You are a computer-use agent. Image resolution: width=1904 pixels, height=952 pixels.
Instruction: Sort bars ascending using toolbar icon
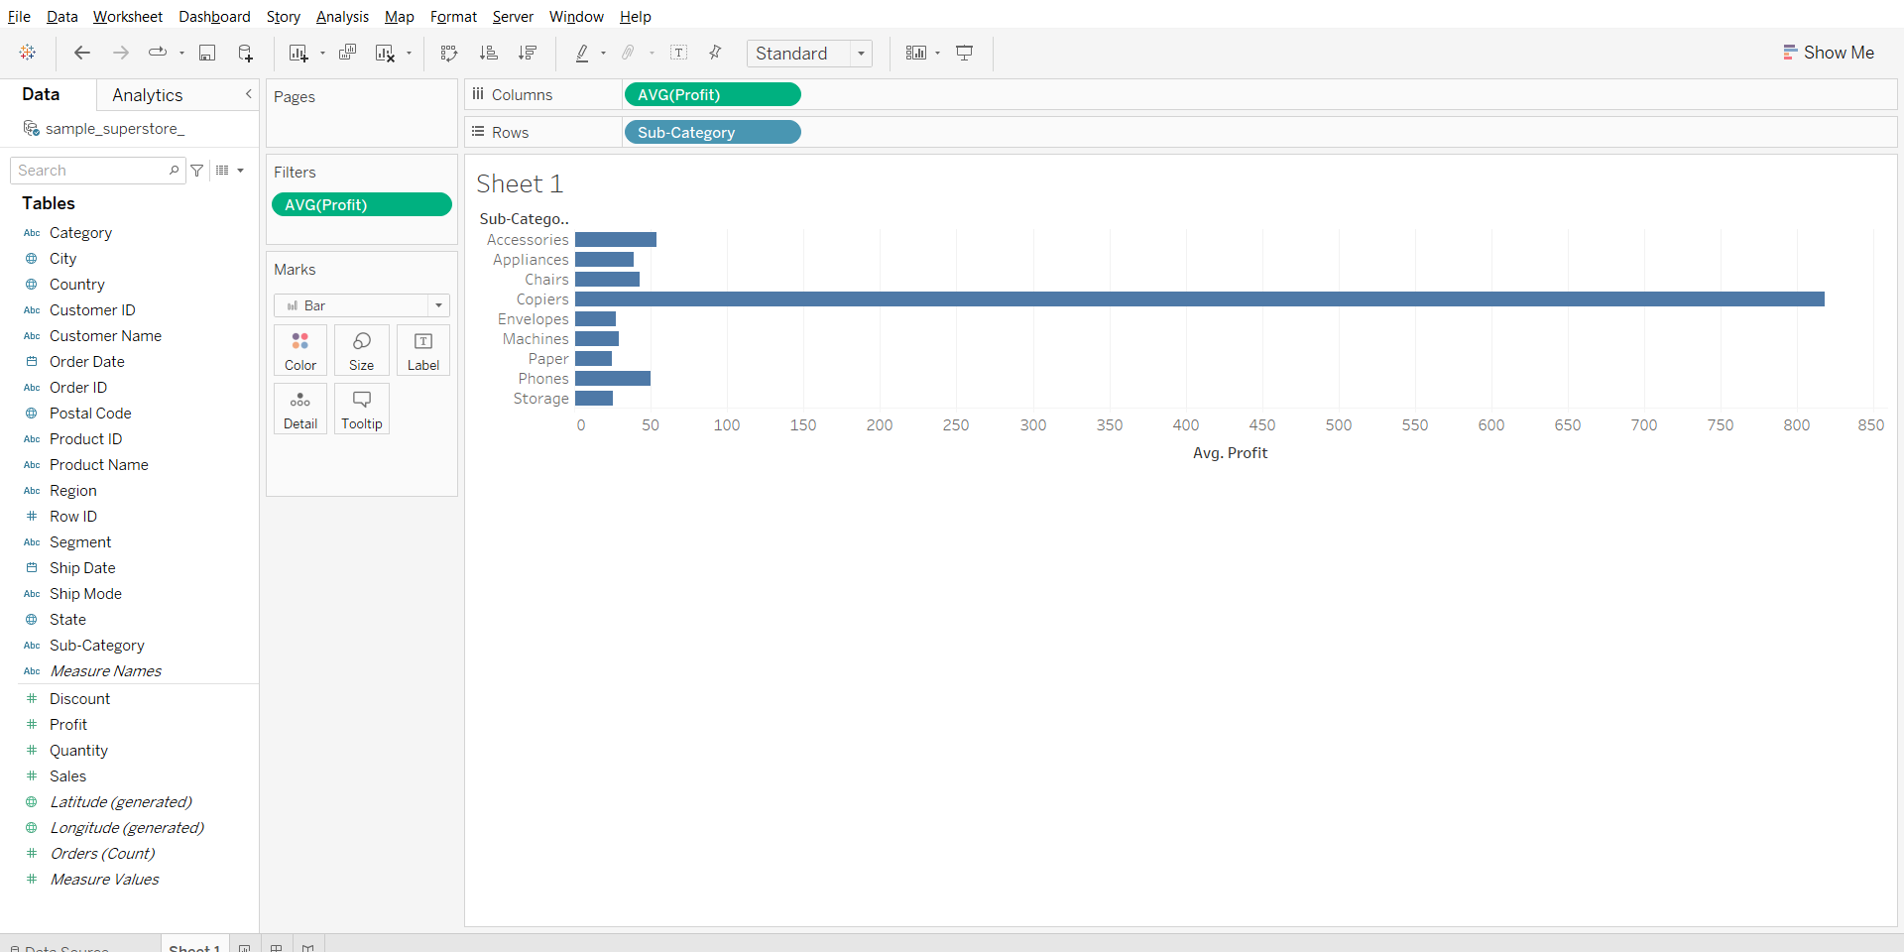[488, 54]
